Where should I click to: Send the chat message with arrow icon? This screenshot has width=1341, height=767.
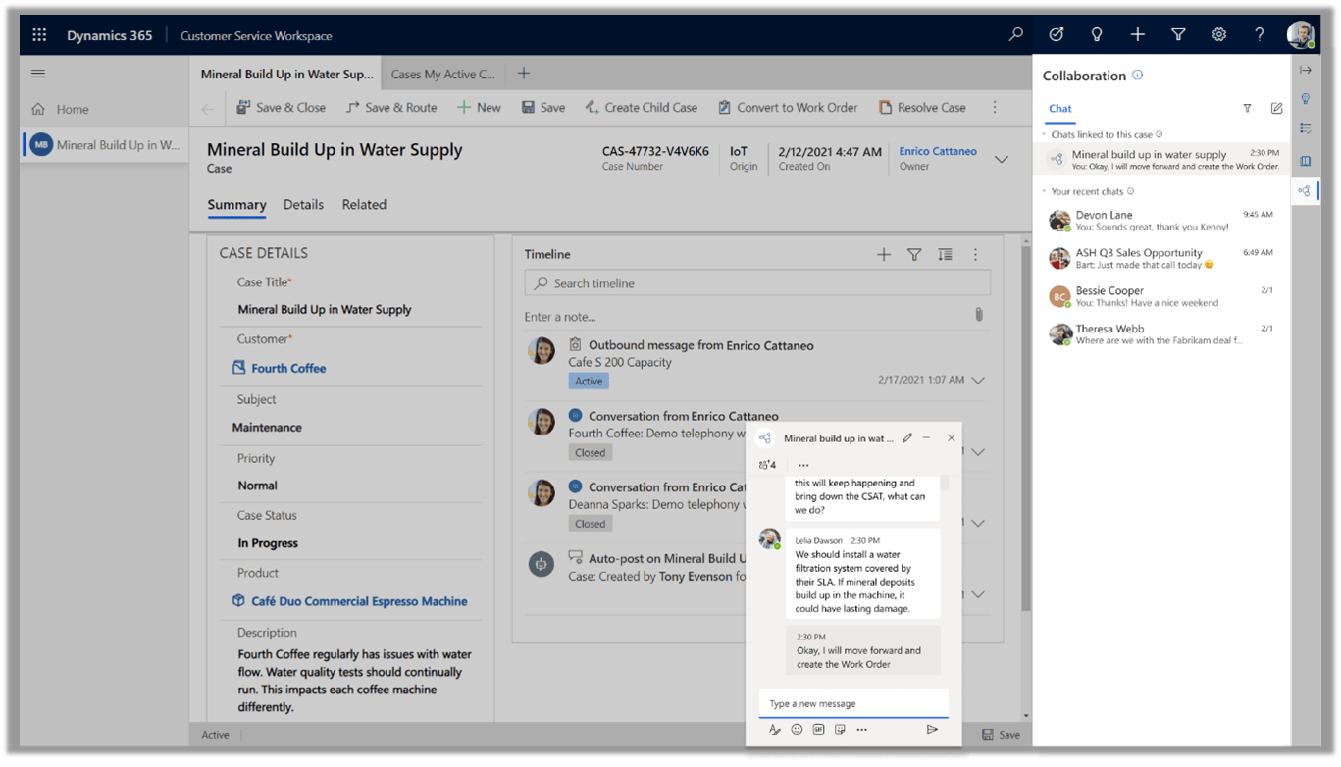pos(932,730)
